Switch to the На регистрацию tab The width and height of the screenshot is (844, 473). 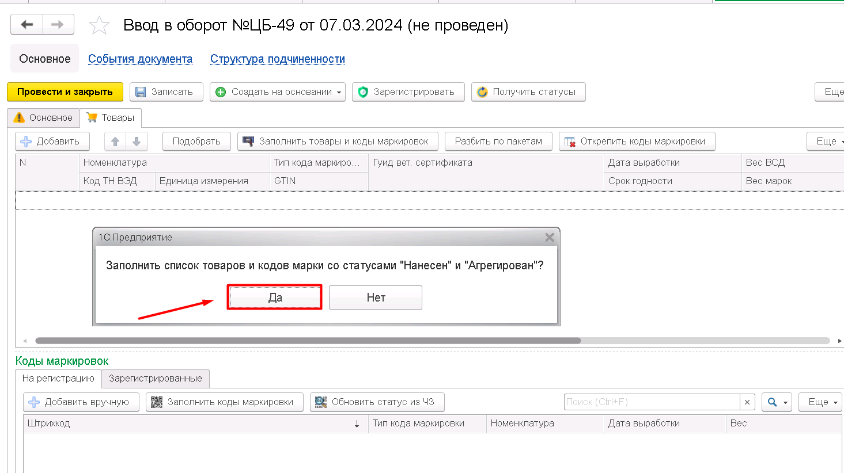[x=58, y=378]
